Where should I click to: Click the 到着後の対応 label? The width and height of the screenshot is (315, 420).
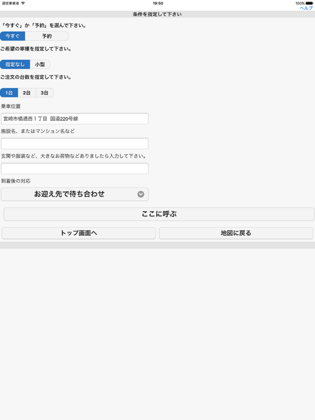click(x=16, y=181)
